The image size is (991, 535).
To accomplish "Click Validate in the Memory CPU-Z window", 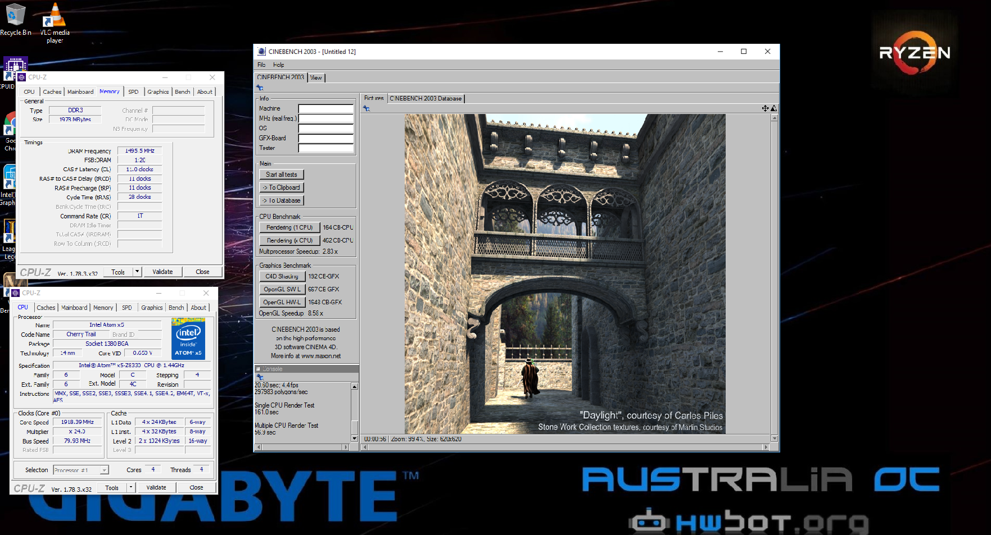I will point(162,272).
